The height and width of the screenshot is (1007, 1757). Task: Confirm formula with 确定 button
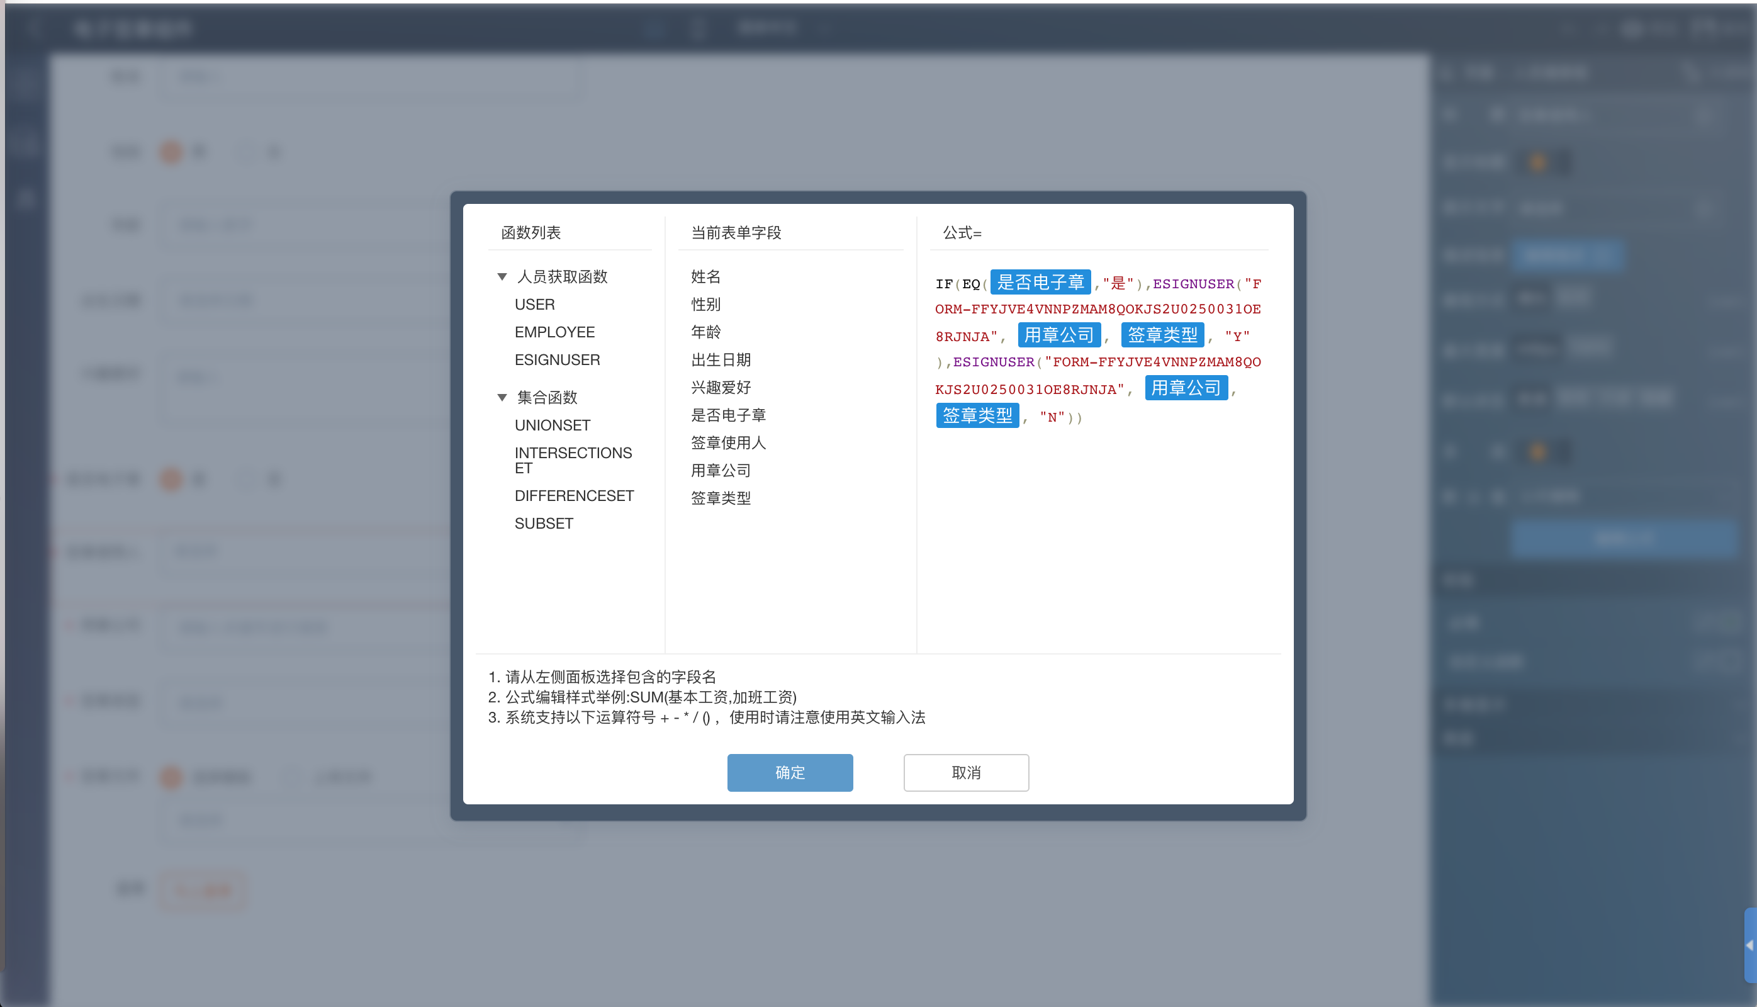pos(790,772)
